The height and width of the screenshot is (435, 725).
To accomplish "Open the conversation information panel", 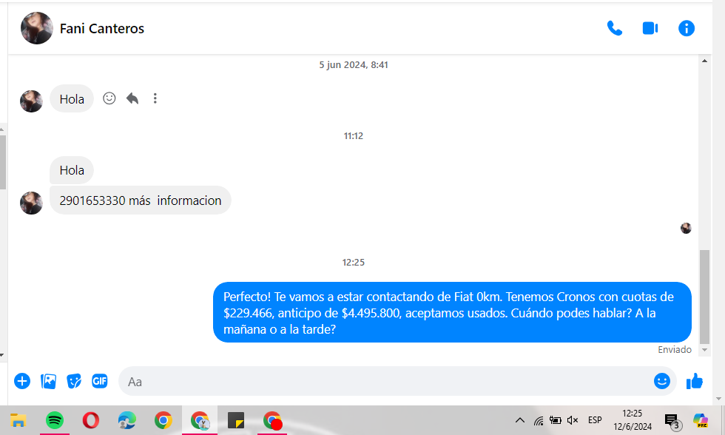I will [687, 28].
